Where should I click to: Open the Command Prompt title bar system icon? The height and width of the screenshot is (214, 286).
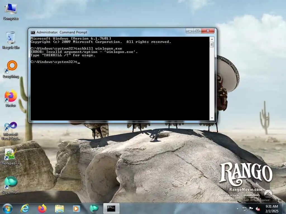point(33,33)
